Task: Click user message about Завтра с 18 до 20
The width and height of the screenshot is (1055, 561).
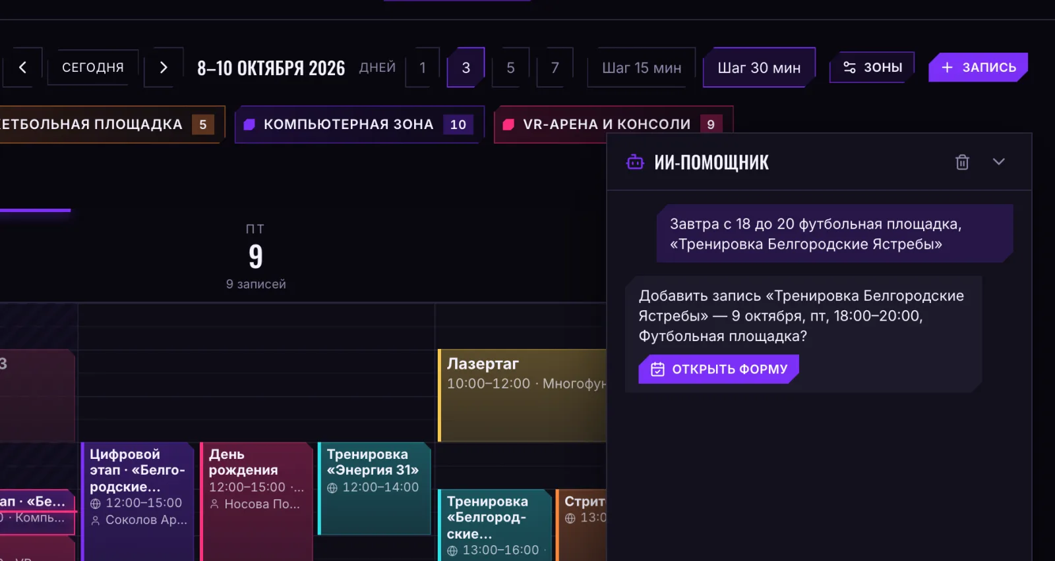Action: point(835,234)
